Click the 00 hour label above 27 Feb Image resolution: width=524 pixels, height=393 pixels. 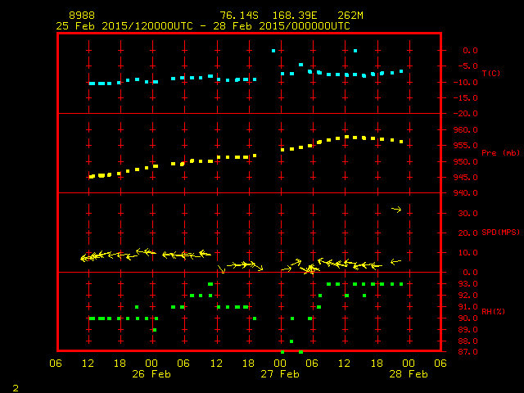point(280,364)
